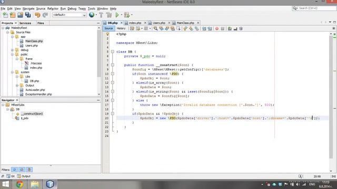The height and width of the screenshot is (189, 337).
Task: Click the NetBeans cube icon in taskbar
Action: tap(50, 184)
